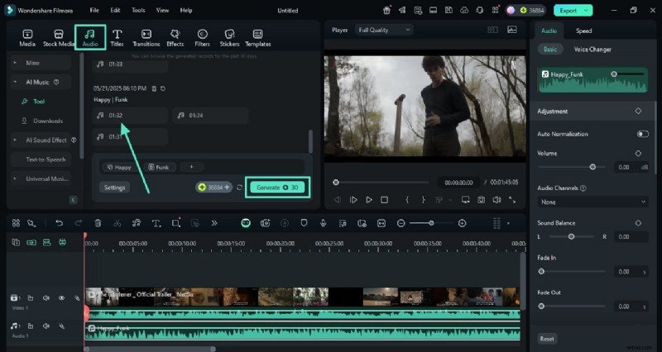Select the 01:24 generated music track

coord(195,116)
